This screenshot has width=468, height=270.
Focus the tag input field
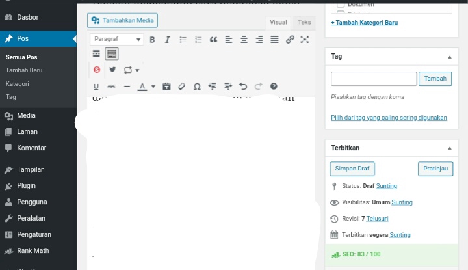[x=374, y=79]
